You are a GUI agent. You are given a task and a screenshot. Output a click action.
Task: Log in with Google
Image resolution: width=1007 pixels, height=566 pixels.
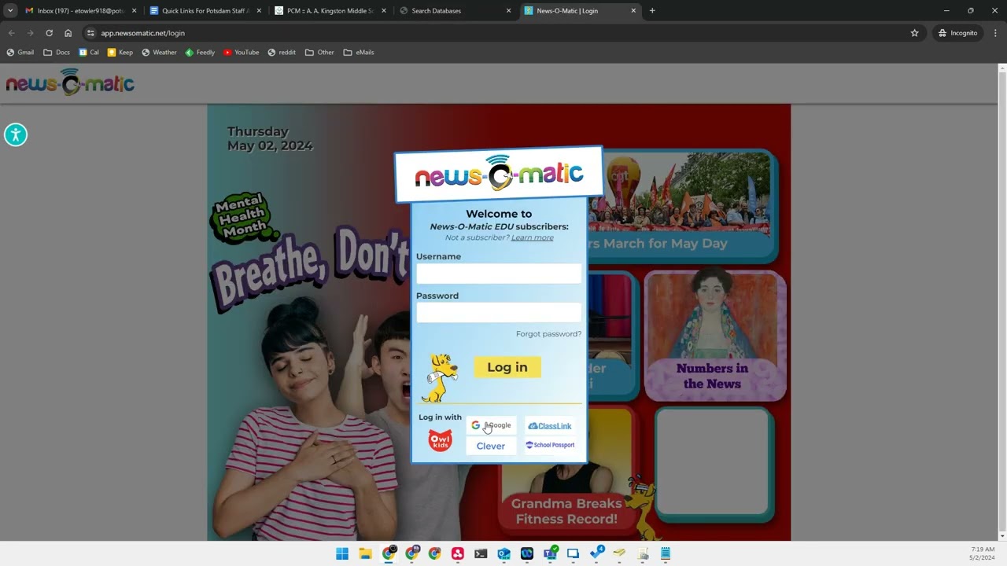coord(492,425)
